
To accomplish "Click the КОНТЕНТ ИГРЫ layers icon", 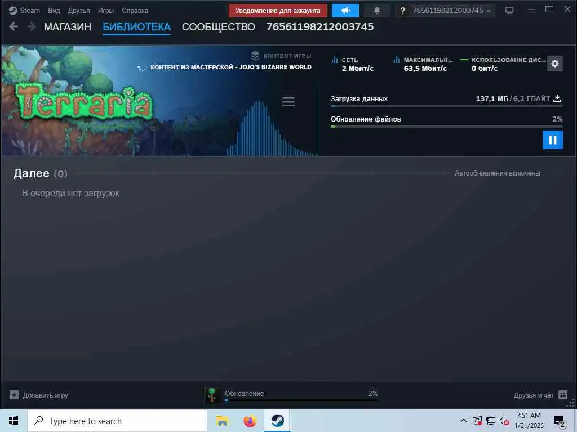I will point(255,56).
